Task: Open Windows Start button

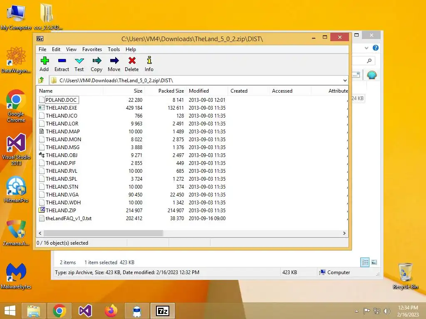Action: pos(10,311)
